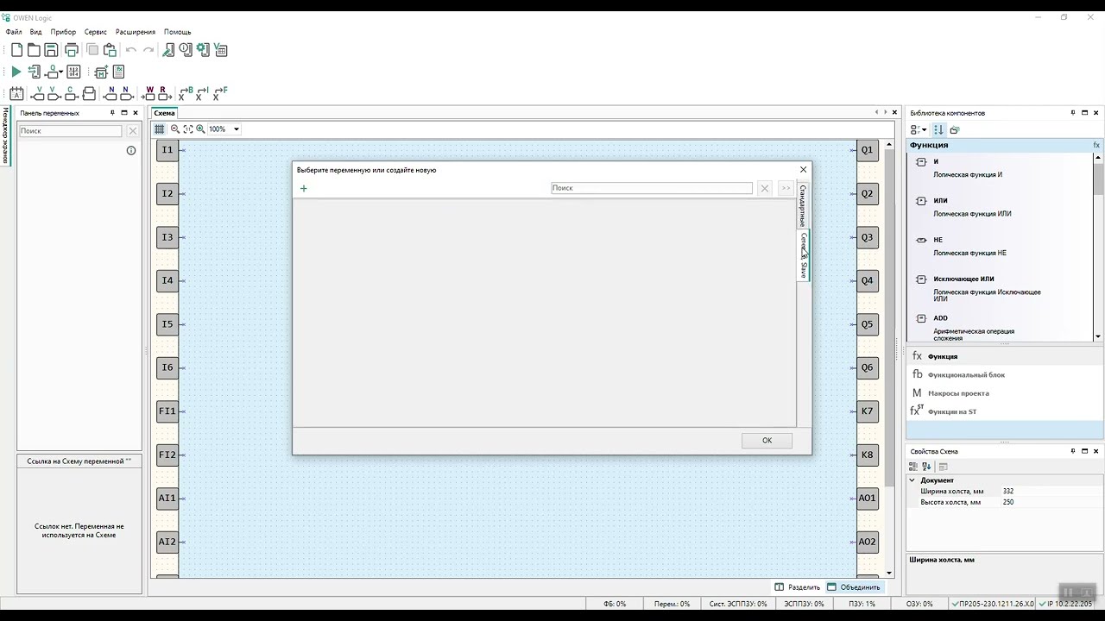Add a new macro with the M chip icon

(x=101, y=72)
